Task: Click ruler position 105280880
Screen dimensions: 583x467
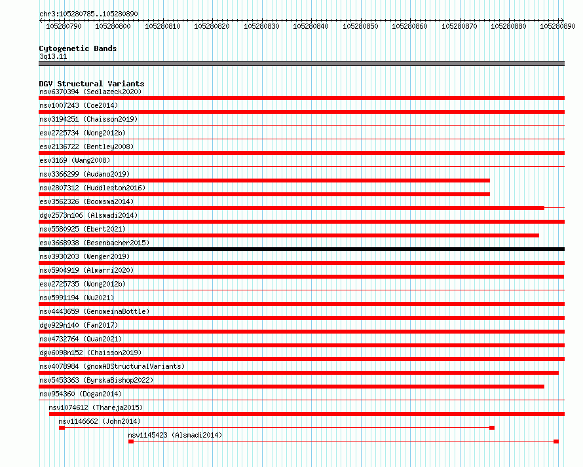Action: (x=508, y=26)
